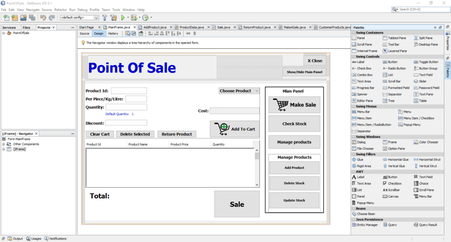The width and height of the screenshot is (451, 242).
Task: Switch to the ReturnProduct.java tab
Action: [x=257, y=27]
